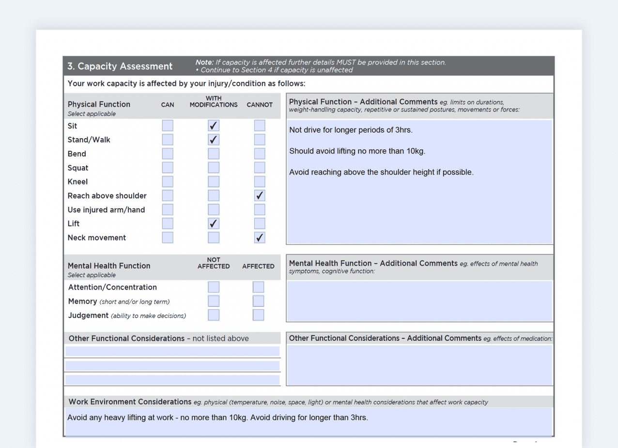Mark Memory as Affected
Image resolution: width=618 pixels, height=448 pixels.
click(x=258, y=301)
